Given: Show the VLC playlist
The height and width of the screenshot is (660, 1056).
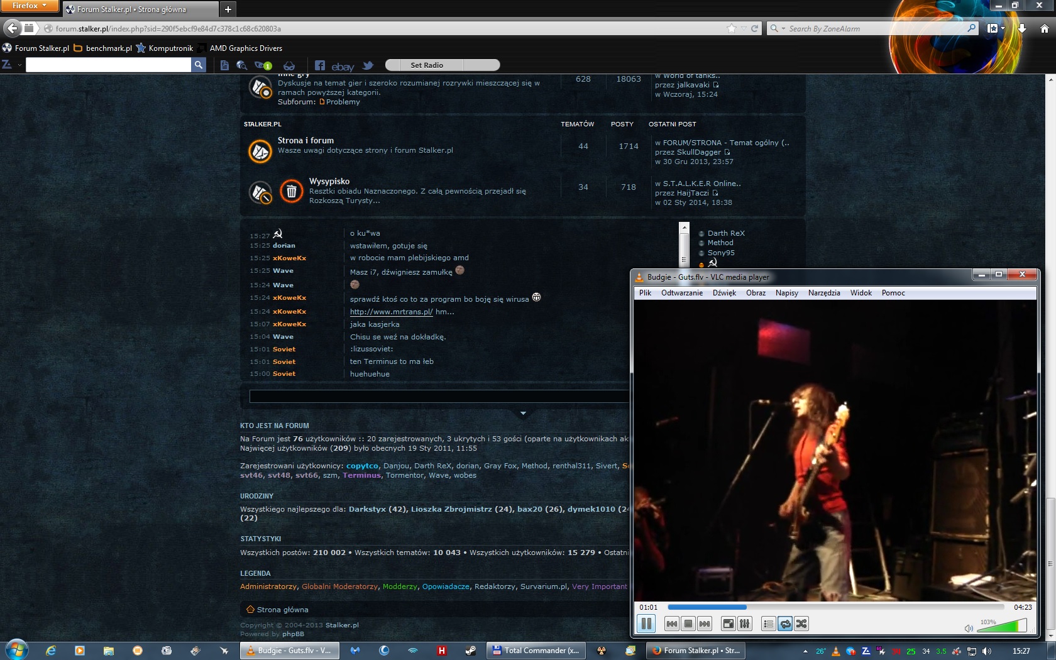Looking at the screenshot, I should (768, 624).
